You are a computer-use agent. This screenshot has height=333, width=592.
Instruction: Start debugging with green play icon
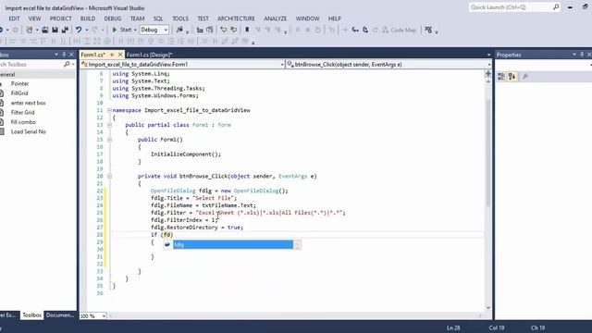pyautogui.click(x=115, y=30)
